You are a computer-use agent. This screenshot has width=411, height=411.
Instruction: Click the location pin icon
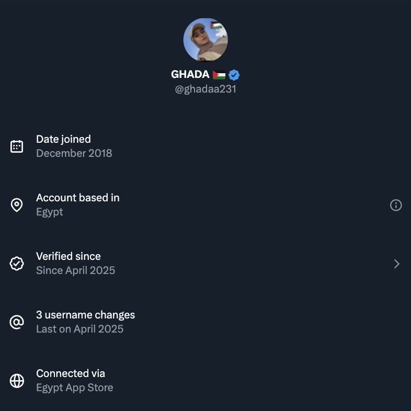[17, 205]
